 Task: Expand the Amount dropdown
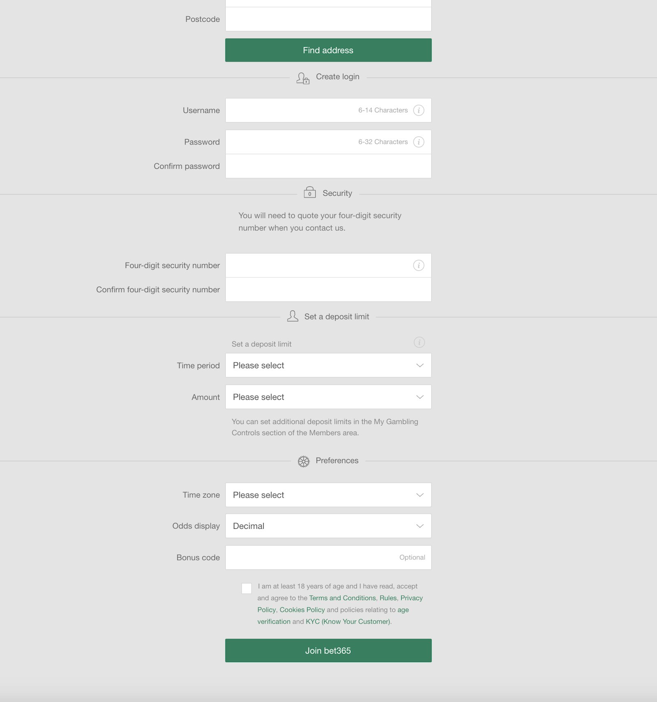[x=328, y=397]
